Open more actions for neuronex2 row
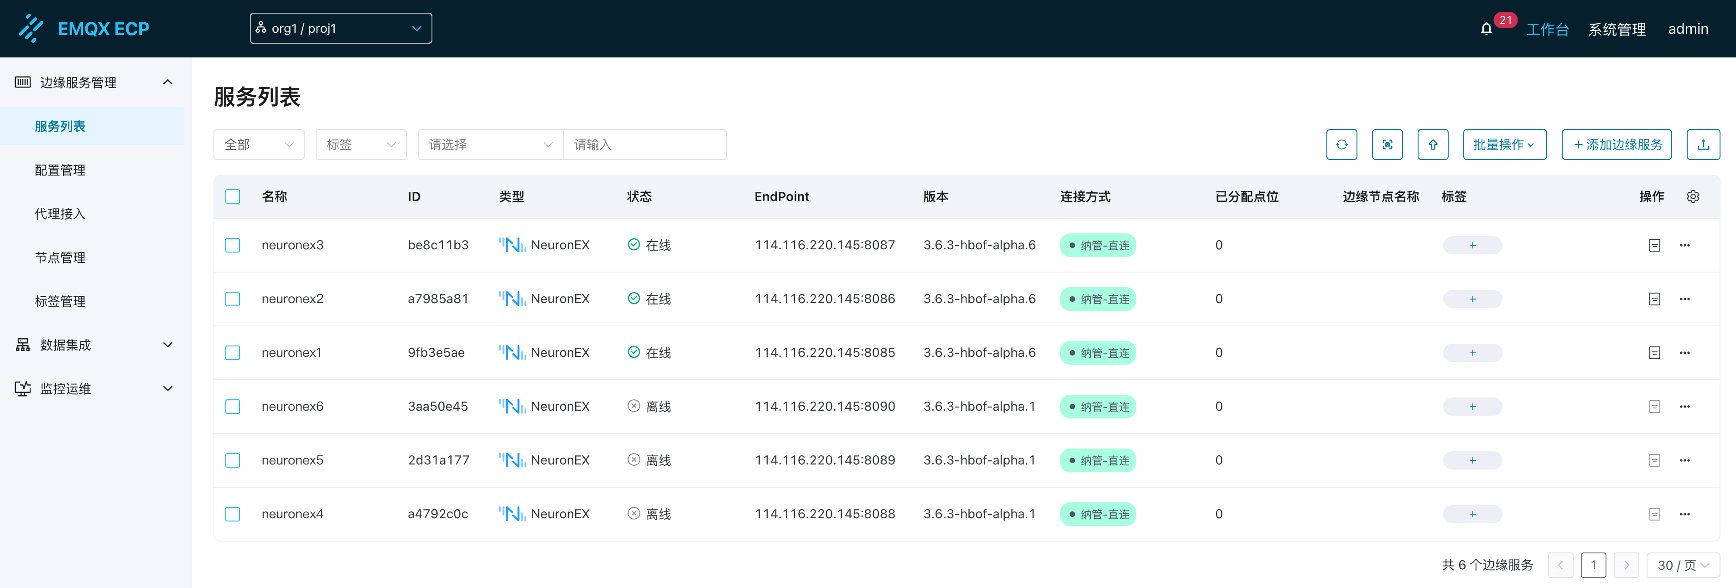 tap(1685, 299)
